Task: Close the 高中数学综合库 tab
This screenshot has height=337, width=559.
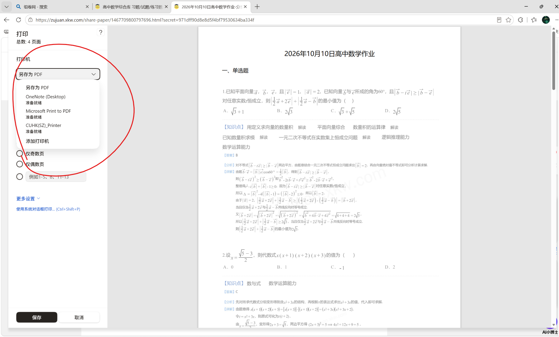Action: point(166,7)
